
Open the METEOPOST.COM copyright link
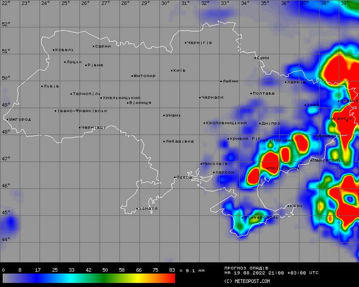click(247, 281)
